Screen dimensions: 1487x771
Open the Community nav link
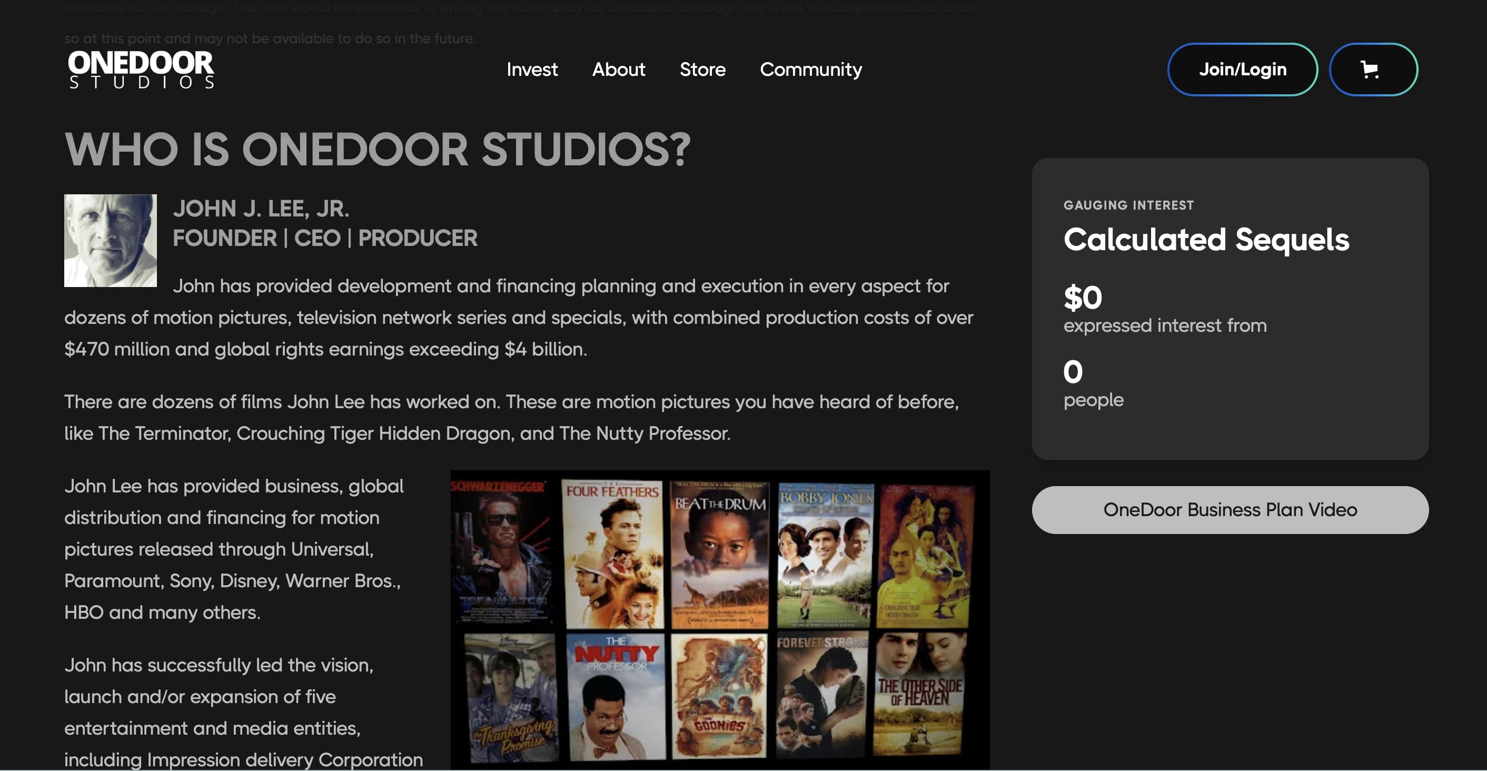[810, 70]
